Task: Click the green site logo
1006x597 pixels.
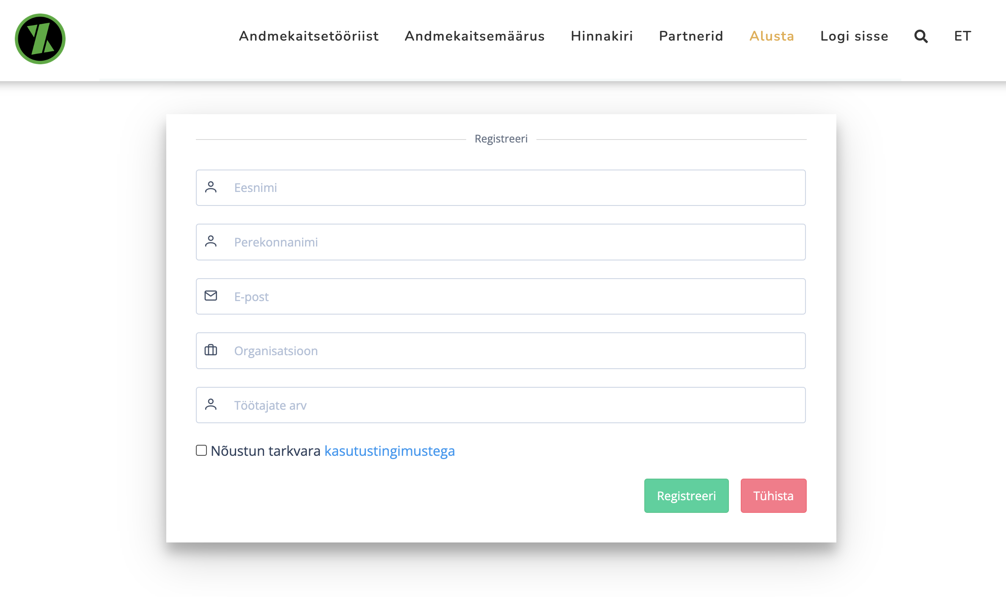Action: (40, 39)
